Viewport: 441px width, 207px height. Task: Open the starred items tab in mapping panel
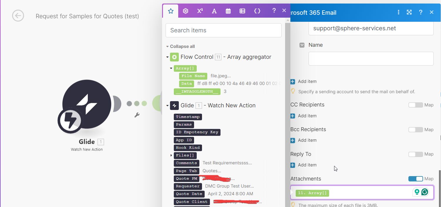click(x=171, y=11)
